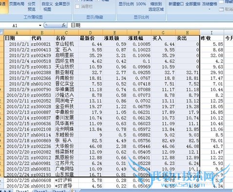This screenshot has width=233, height=192.
Task: Open the 显示比例 zoom dialog
Action: pyautogui.click(x=126, y=4)
